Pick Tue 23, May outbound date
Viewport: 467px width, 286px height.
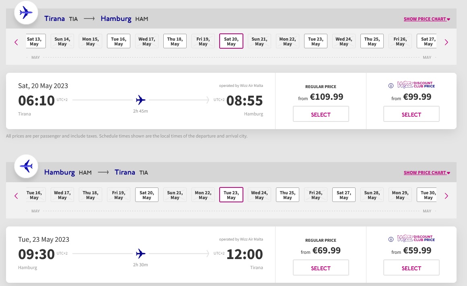coord(316,41)
